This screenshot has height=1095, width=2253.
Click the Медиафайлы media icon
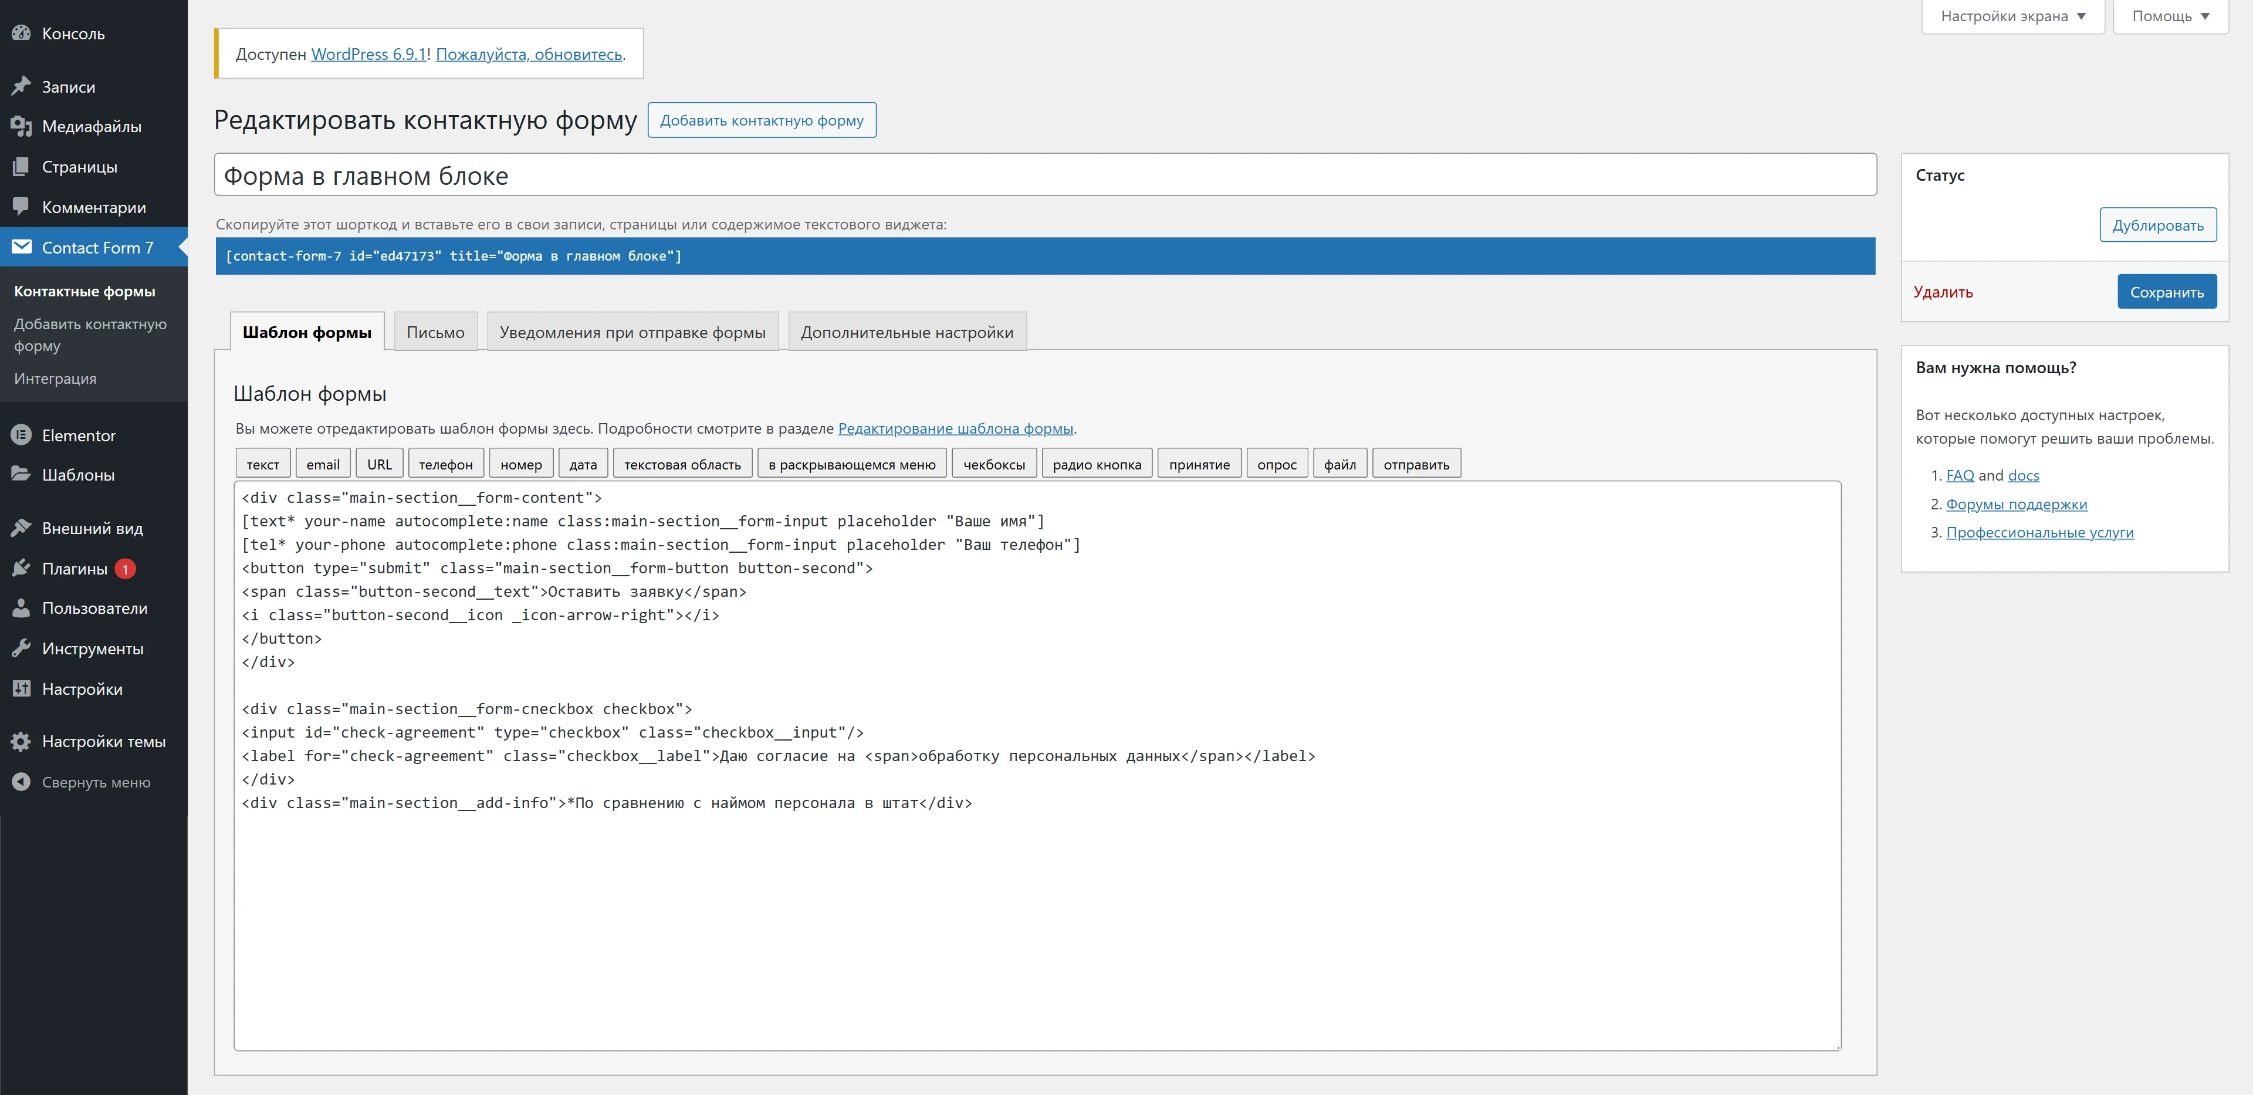[x=21, y=127]
